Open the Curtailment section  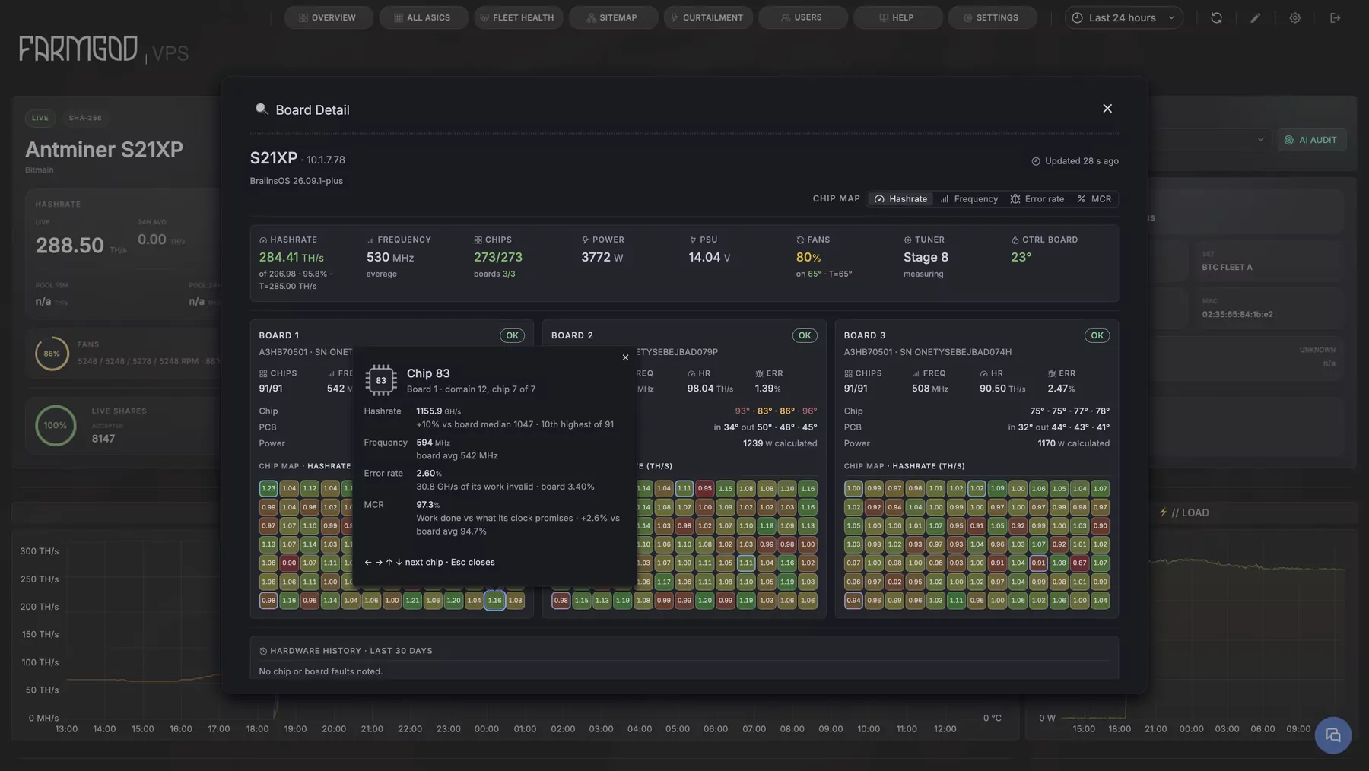pos(707,17)
